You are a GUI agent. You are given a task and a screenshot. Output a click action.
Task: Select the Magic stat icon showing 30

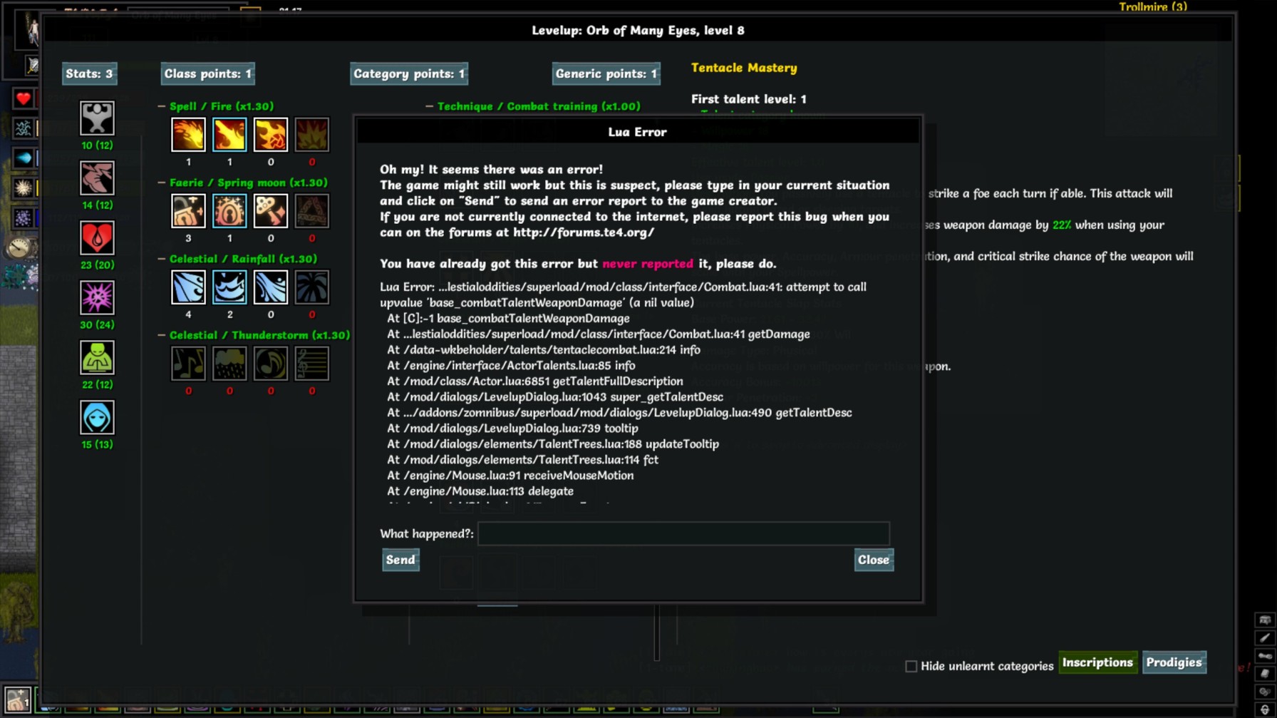(x=97, y=298)
